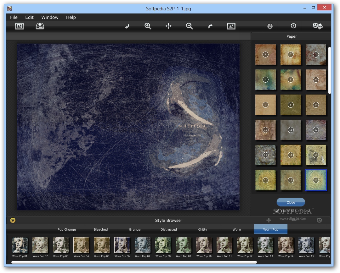
Task: Open the settings wheel icon
Action: [293, 26]
